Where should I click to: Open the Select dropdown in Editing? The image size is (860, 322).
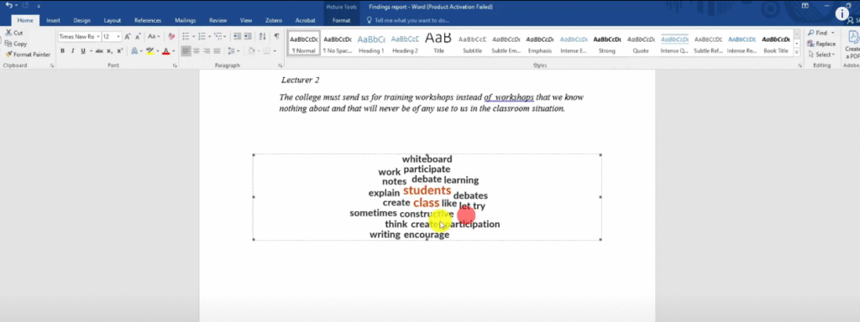tap(821, 55)
